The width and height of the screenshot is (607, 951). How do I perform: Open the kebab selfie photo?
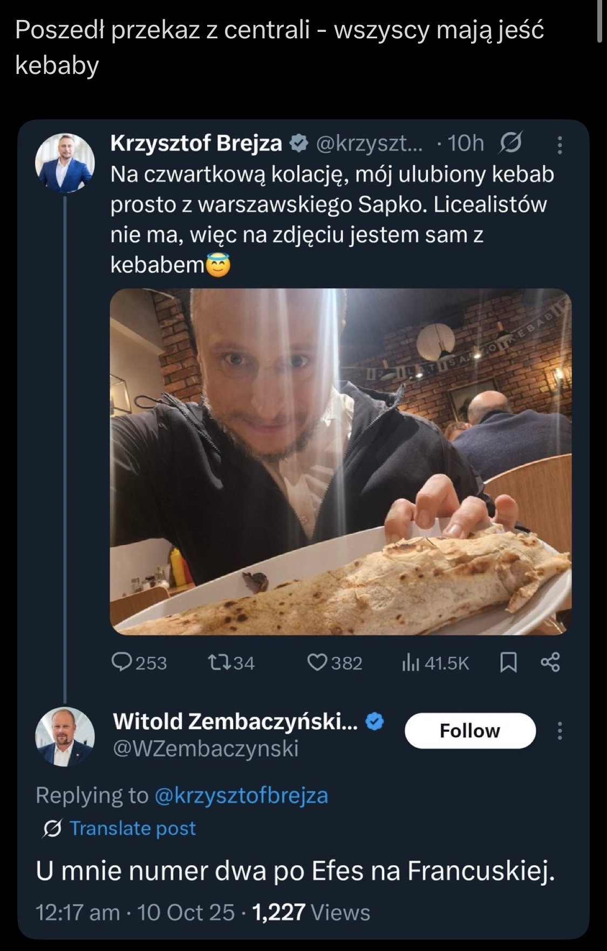tap(340, 461)
